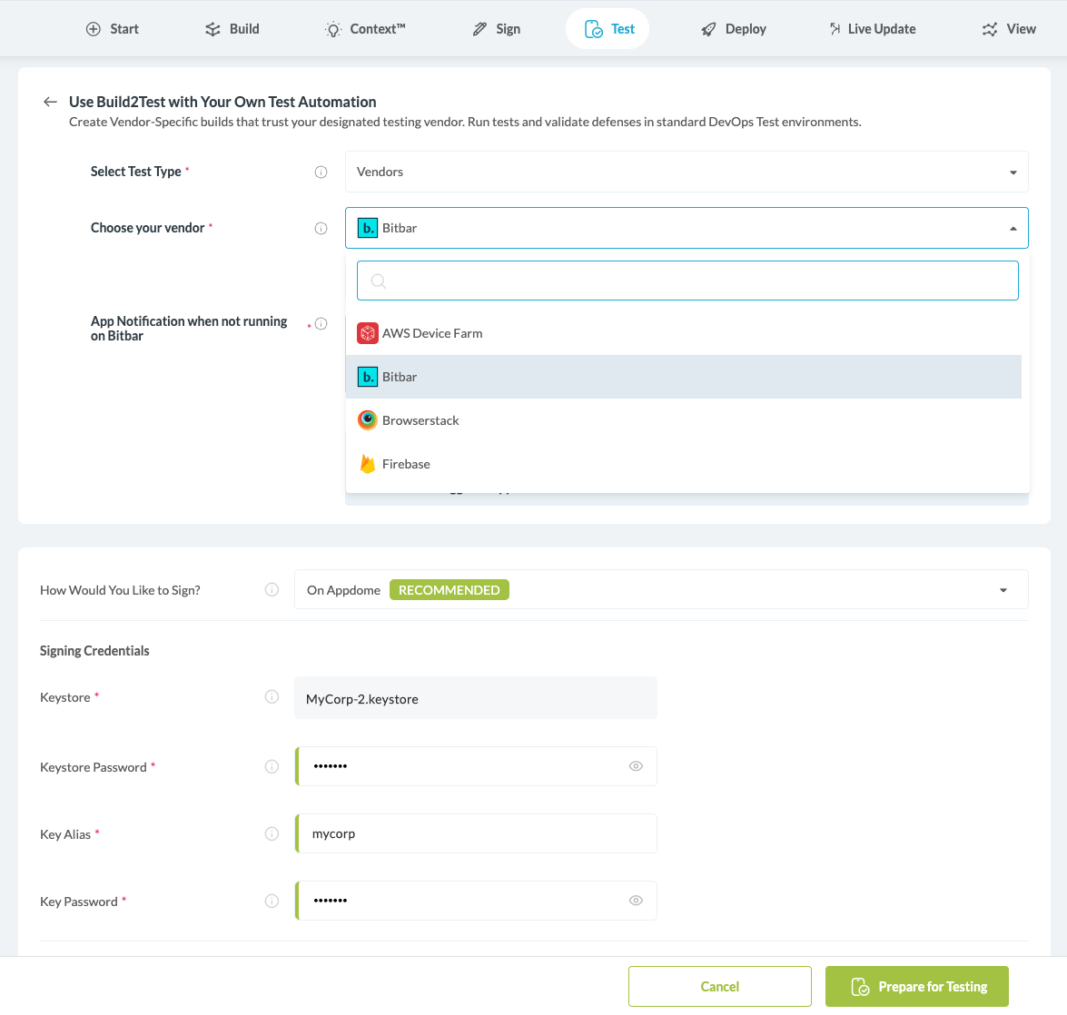Select the highlighted Bitbar vendor option
Screen dimensions: 1067x1015
[684, 377]
